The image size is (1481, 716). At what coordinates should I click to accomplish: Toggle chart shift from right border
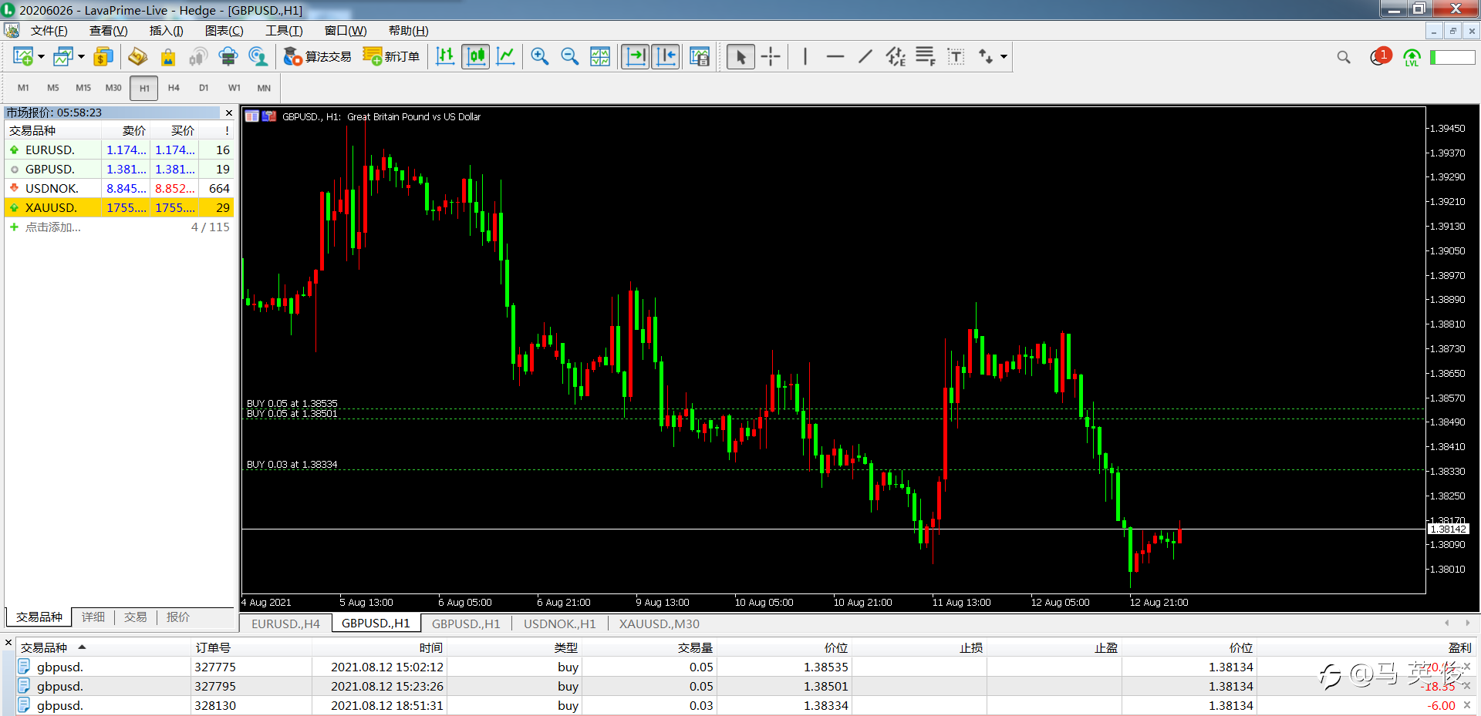pos(666,56)
